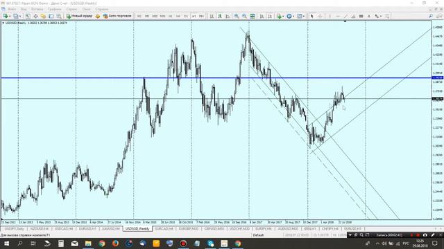Screen dimensions: 444x249
Task: Switch to XAUUSD,H4 chart tab
Action: coord(111,229)
